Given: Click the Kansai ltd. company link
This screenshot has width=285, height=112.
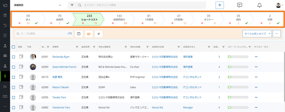Looking at the screenshot, I should [x=157, y=108].
